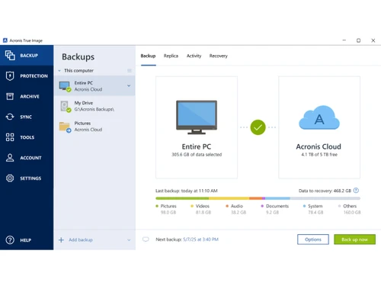The image size is (381, 286).
Task: Open the Recovery tab
Action: (219, 56)
